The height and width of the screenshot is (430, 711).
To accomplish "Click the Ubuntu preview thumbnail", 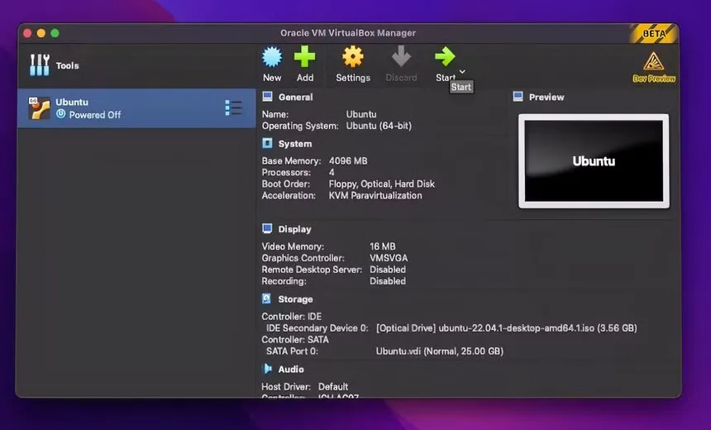I will click(x=593, y=161).
